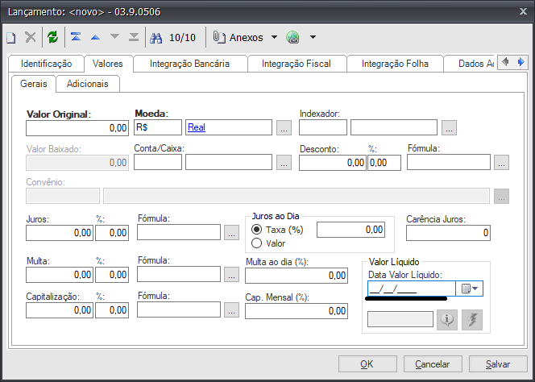535x382 pixels.
Task: Click the Juros ao Dia rate field
Action: click(x=350, y=230)
